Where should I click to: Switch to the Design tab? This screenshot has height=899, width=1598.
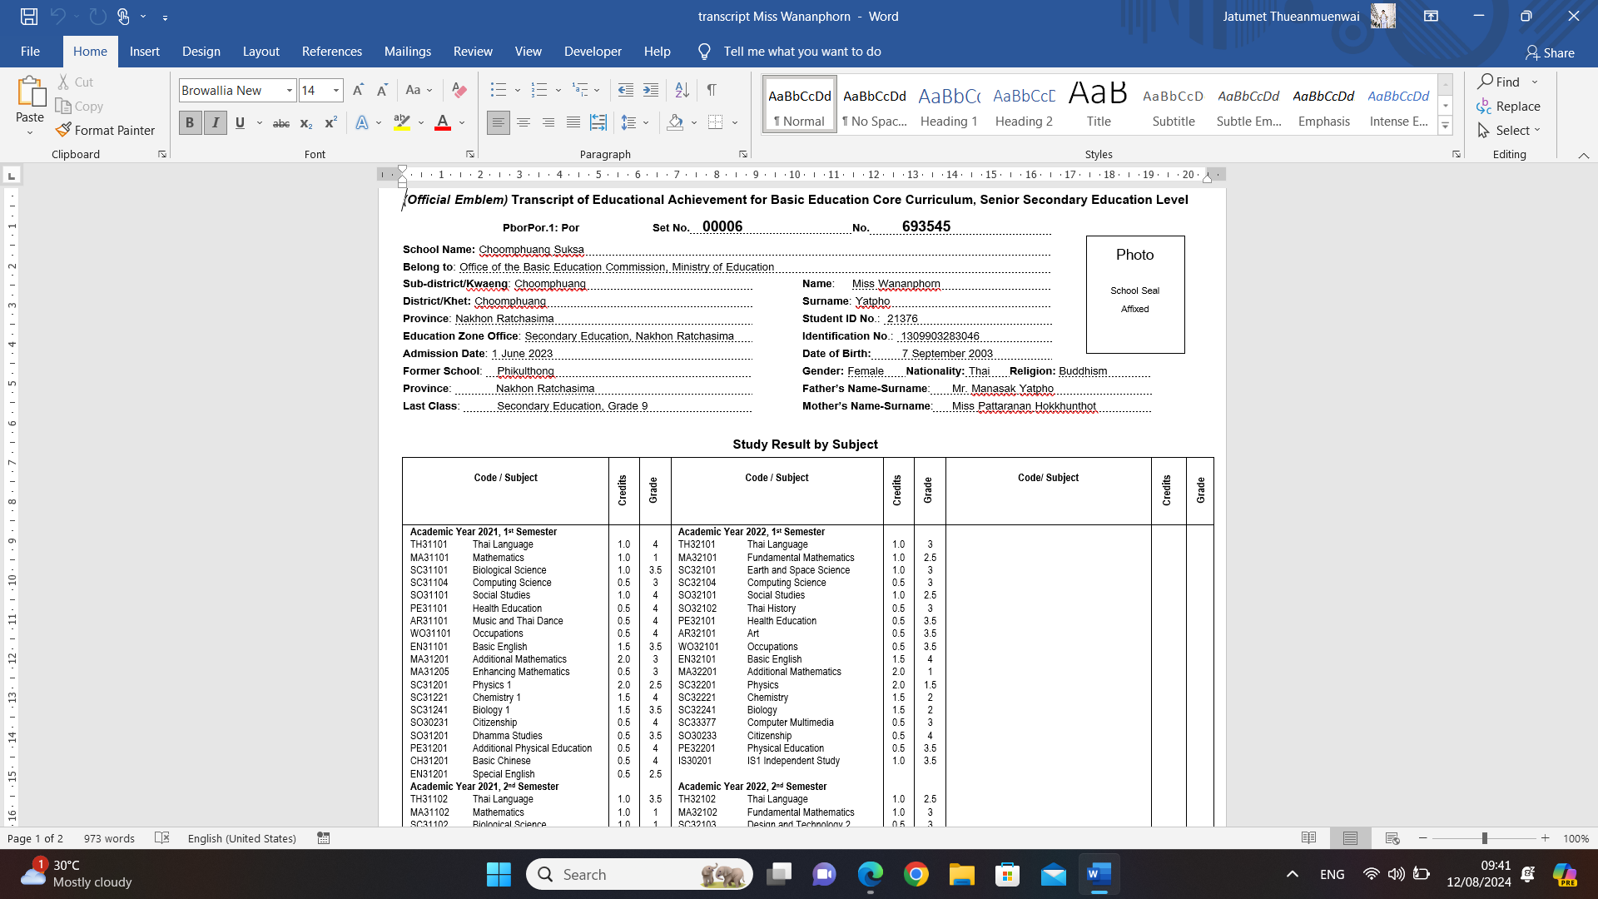point(201,52)
